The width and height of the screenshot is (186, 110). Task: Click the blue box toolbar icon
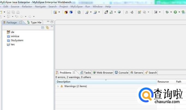coord(71,12)
